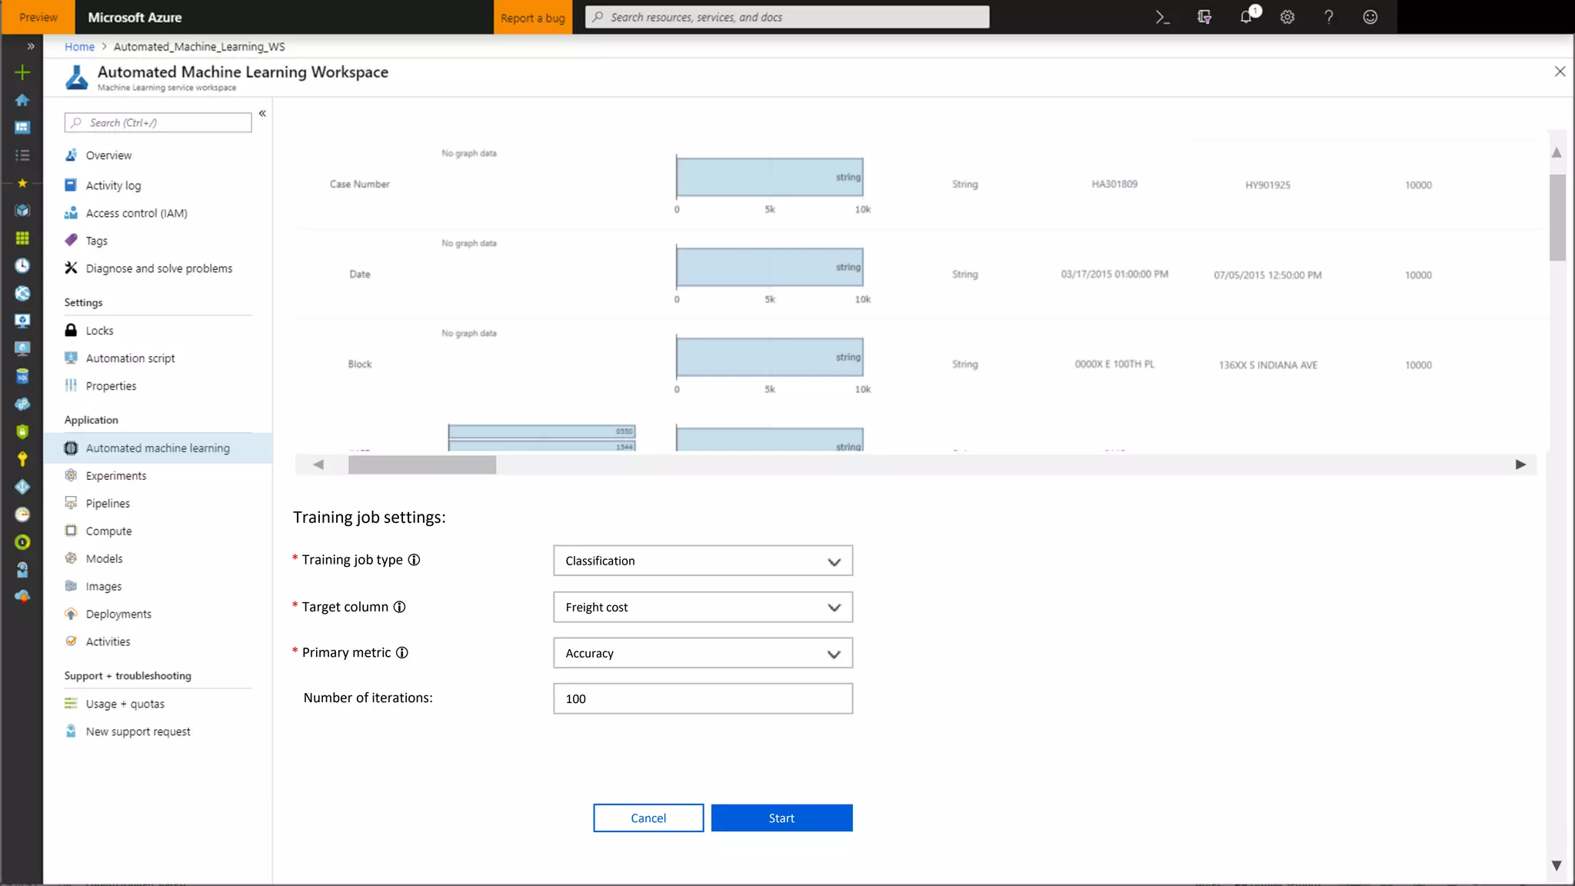The width and height of the screenshot is (1575, 886).
Task: Click Date row histogram bar
Action: click(x=770, y=267)
